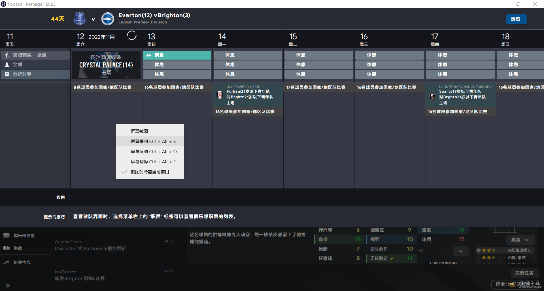Choose 屏幕截图 from the context menu

(x=150, y=131)
